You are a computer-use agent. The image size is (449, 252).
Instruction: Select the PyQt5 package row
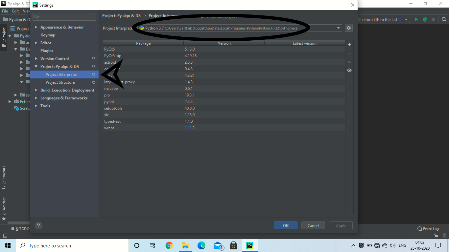click(224, 49)
